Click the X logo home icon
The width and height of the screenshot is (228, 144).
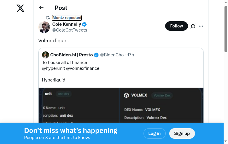tap(20, 8)
